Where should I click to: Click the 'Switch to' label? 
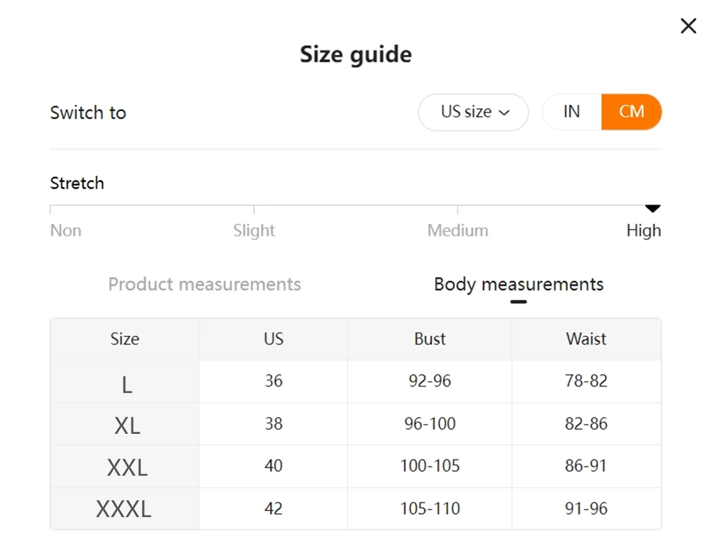(88, 112)
